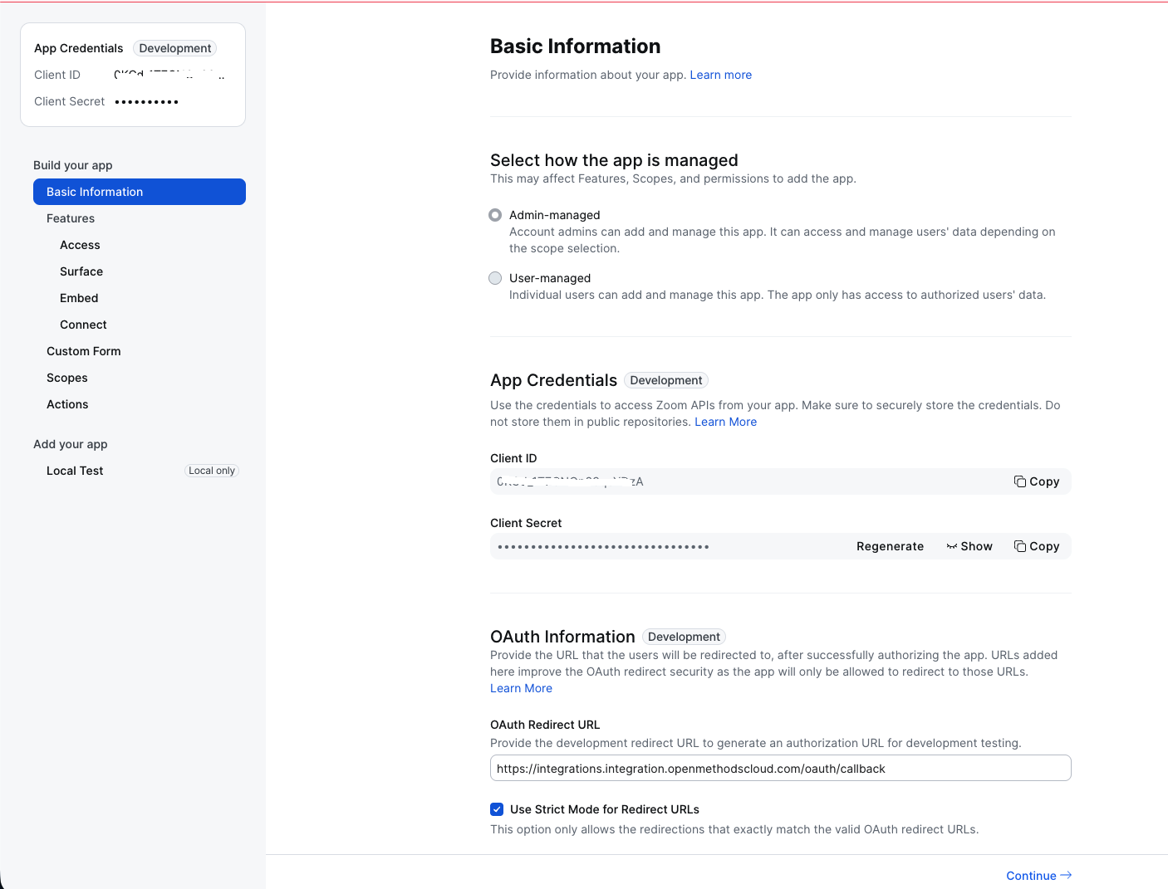This screenshot has width=1168, height=889.
Task: Click the copy icon for Client Secret
Action: click(x=1019, y=546)
